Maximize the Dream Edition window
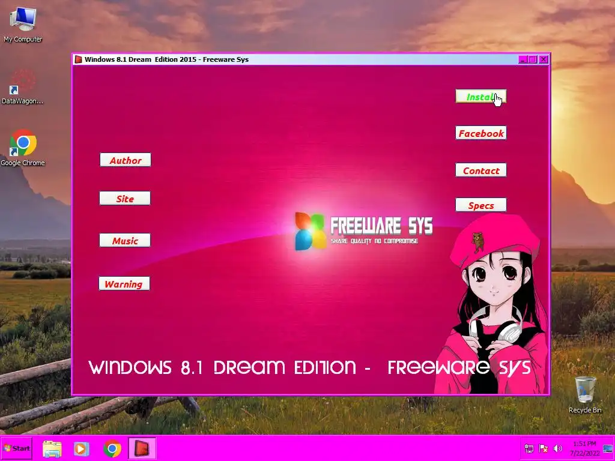Image resolution: width=615 pixels, height=461 pixels. 533,59
